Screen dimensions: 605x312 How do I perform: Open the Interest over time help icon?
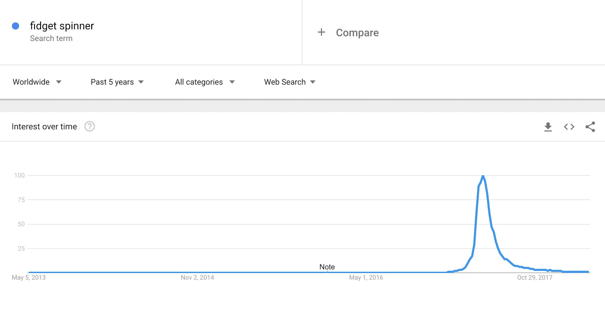tap(90, 127)
